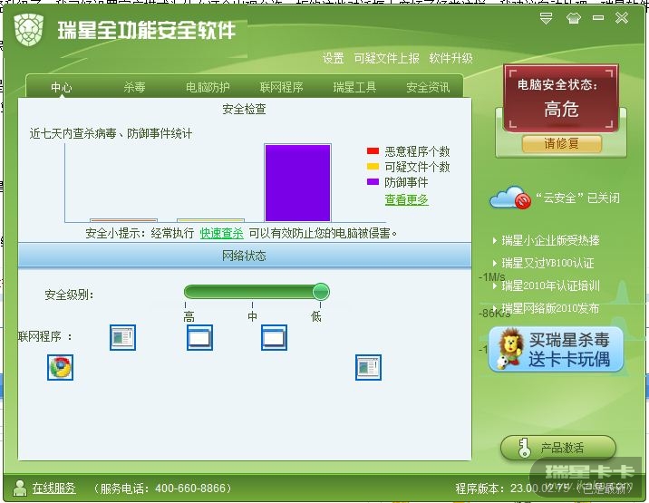The width and height of the screenshot is (649, 503).
Task: Click the security level slider knob
Action: 321,292
